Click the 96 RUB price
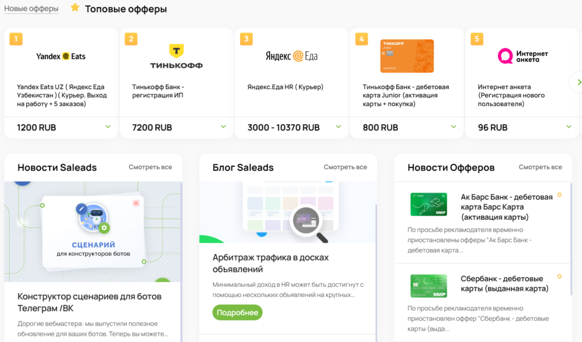582x342 pixels. (493, 128)
